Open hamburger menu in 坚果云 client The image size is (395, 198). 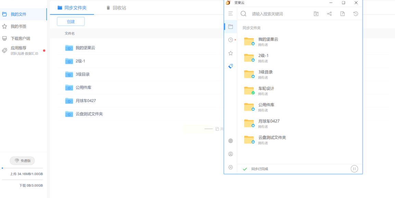pyautogui.click(x=230, y=14)
